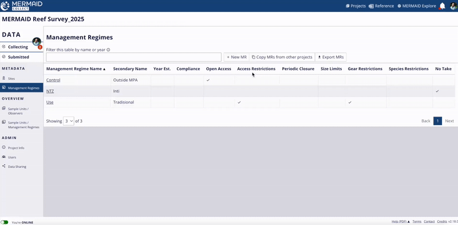The image size is (458, 225).
Task: Go to Submitted records
Action: click(18, 57)
